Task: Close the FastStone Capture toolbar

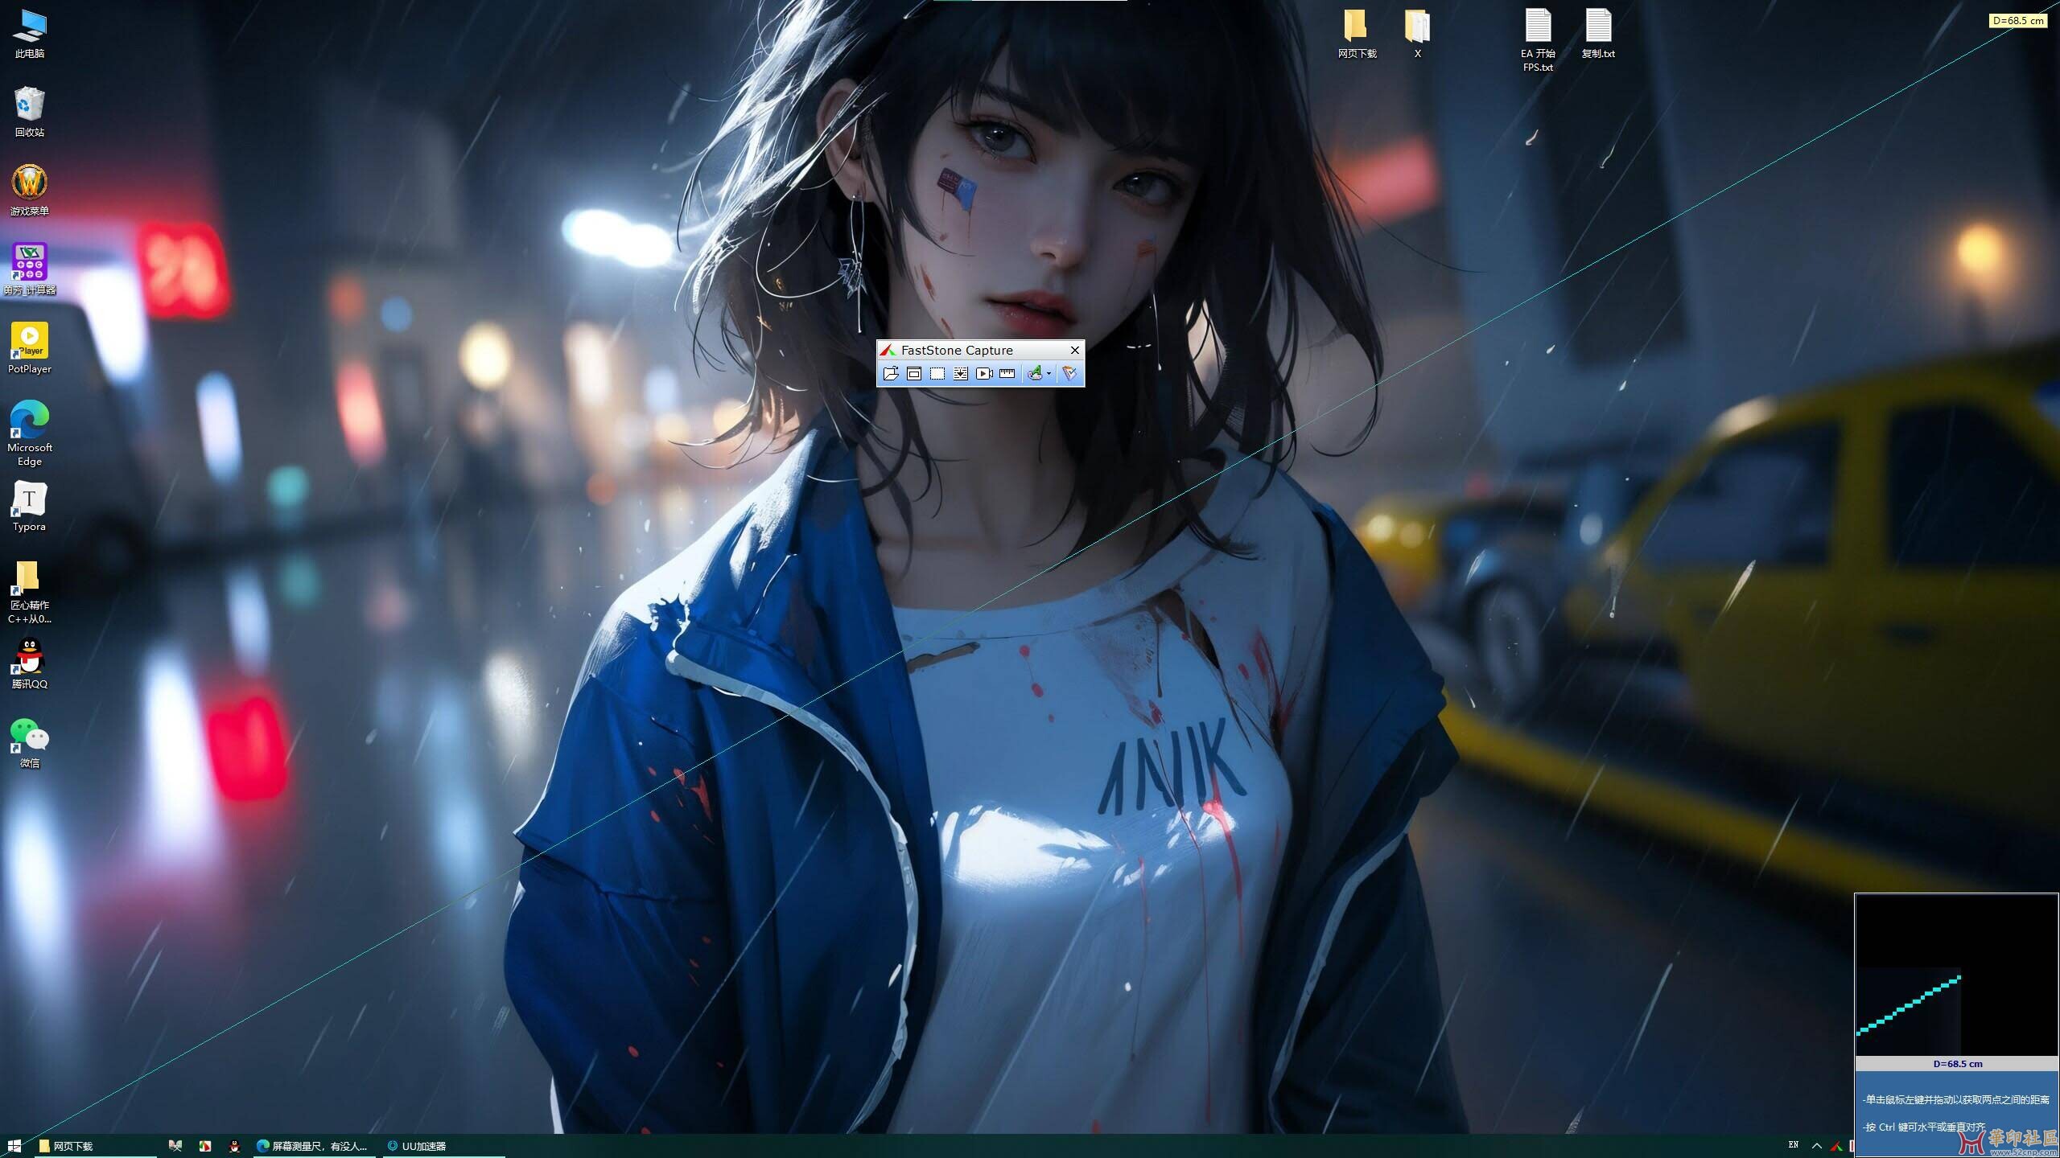Action: point(1074,350)
